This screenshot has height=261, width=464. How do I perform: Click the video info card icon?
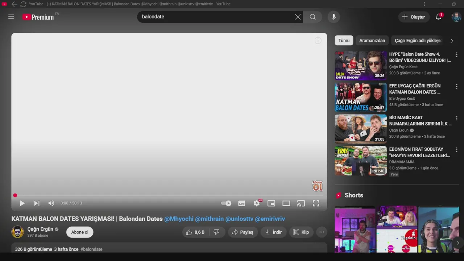point(318,41)
